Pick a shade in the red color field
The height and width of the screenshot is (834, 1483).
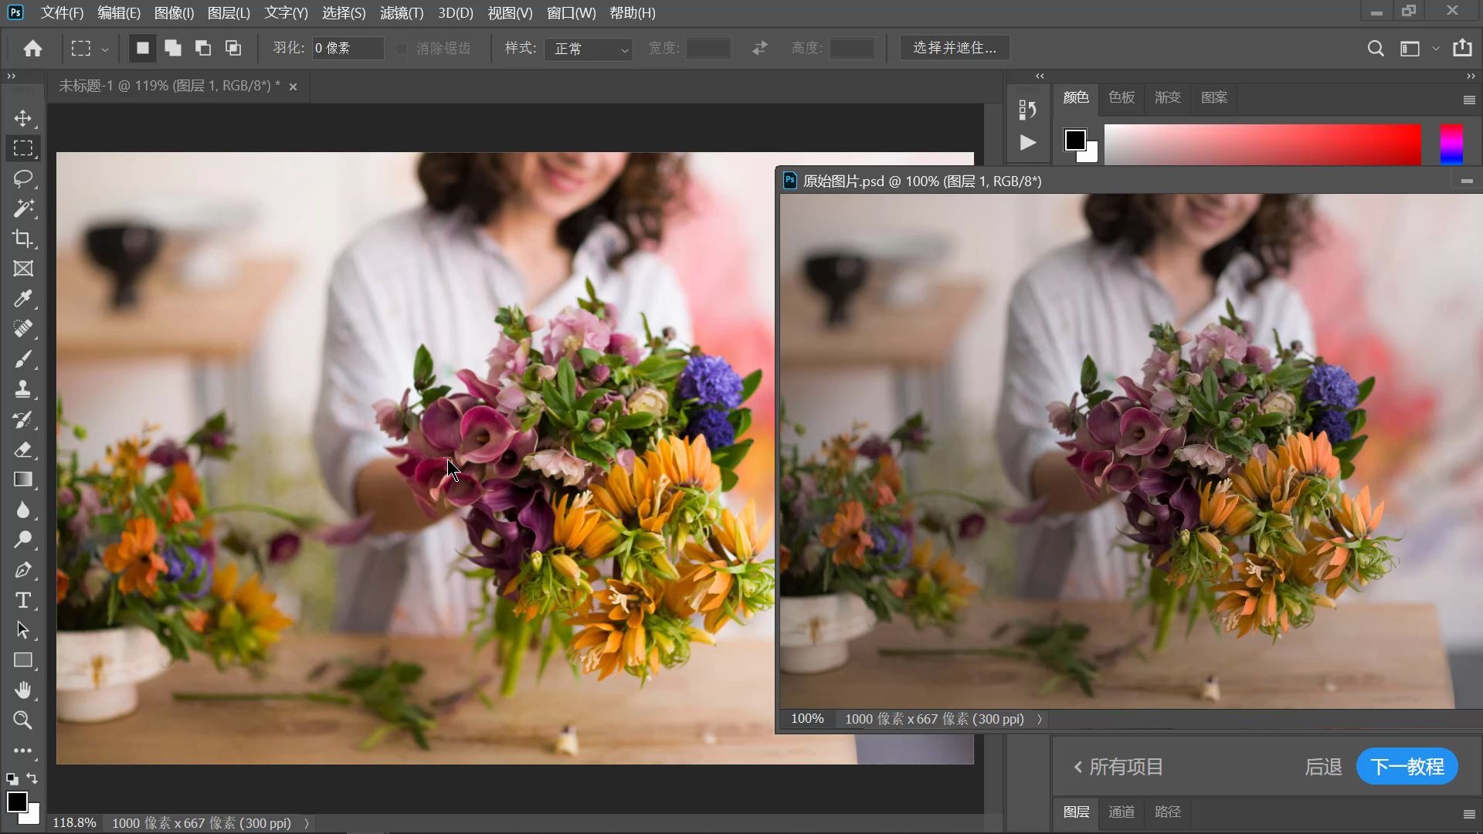[1262, 144]
